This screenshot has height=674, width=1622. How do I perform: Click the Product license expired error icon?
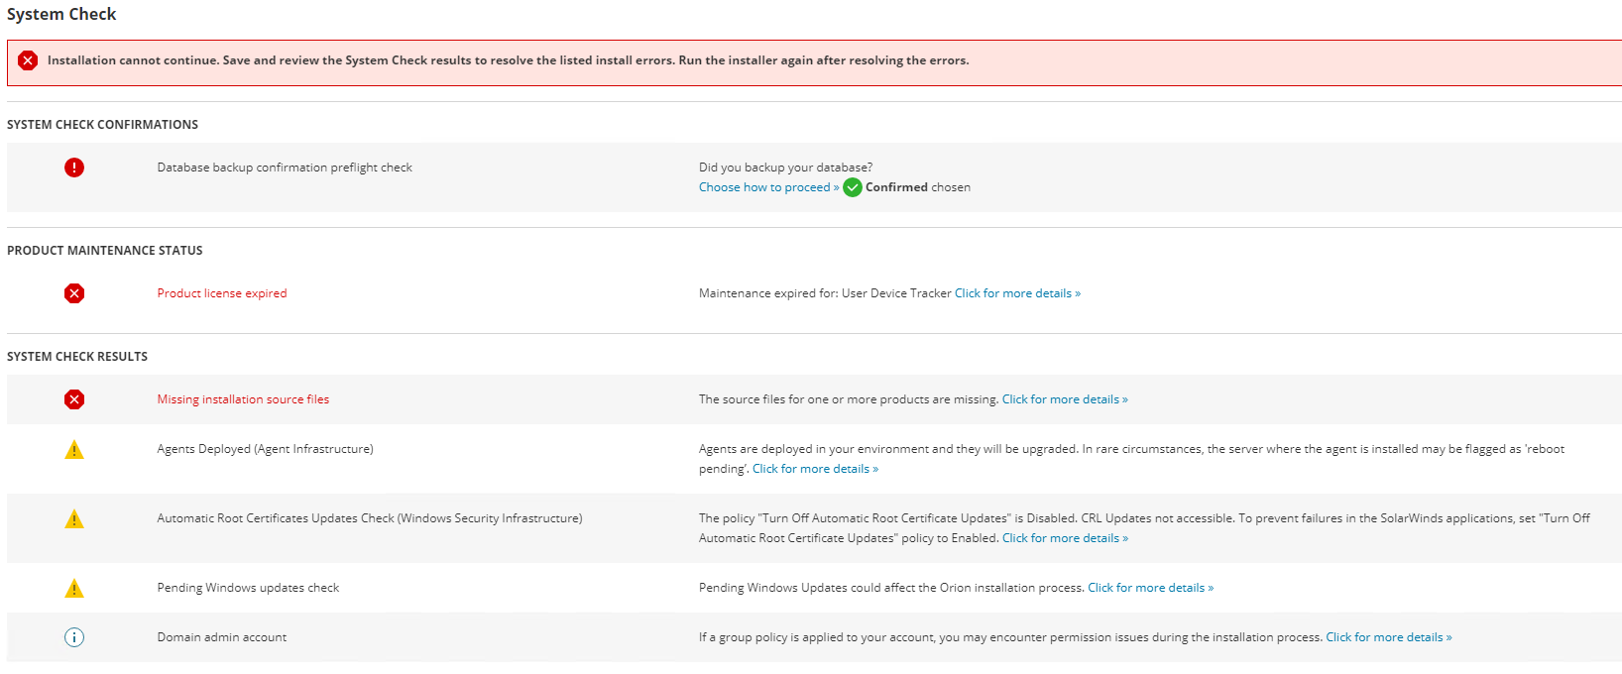coord(74,293)
